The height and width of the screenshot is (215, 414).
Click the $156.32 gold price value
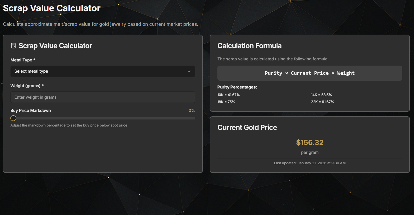click(x=310, y=142)
